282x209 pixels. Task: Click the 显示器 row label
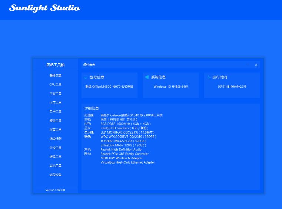click(x=89, y=132)
